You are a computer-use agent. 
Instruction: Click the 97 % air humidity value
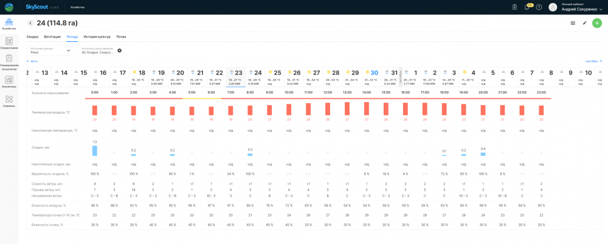pyautogui.click(x=211, y=205)
